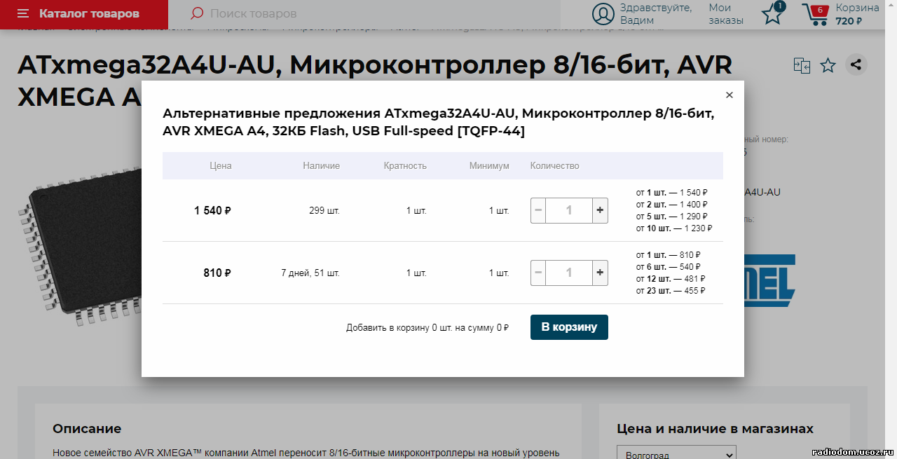
Task: Open the Волгоград city dropdown
Action: [x=676, y=454]
